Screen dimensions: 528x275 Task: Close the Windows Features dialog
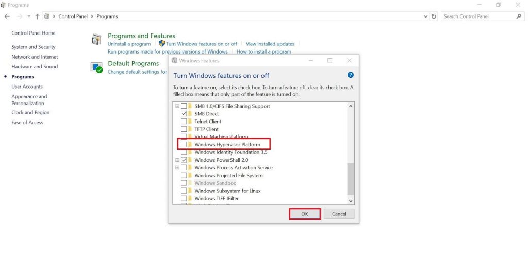tap(349, 61)
